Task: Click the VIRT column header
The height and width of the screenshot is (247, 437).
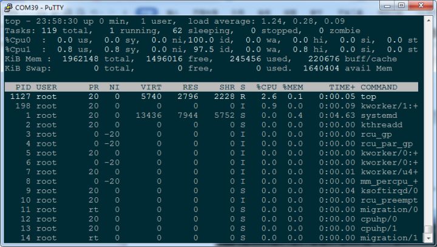Action: pos(151,87)
